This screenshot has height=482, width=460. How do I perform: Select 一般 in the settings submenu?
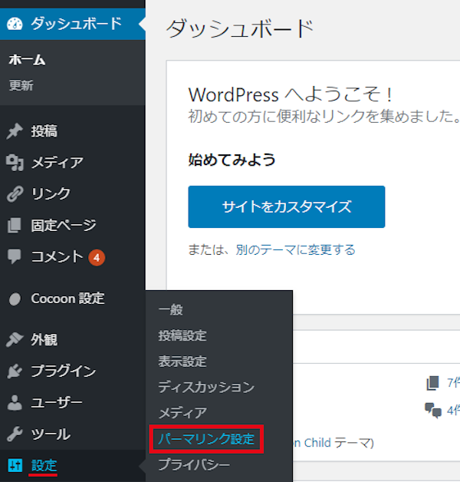pos(171,310)
